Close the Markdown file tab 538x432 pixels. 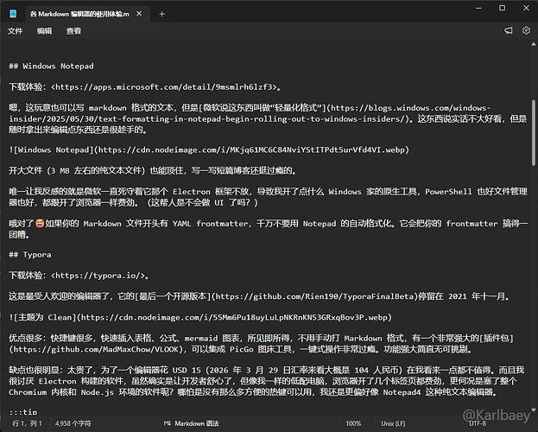click(x=139, y=14)
